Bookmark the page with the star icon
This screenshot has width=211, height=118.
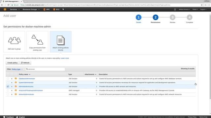click(x=201, y=5)
